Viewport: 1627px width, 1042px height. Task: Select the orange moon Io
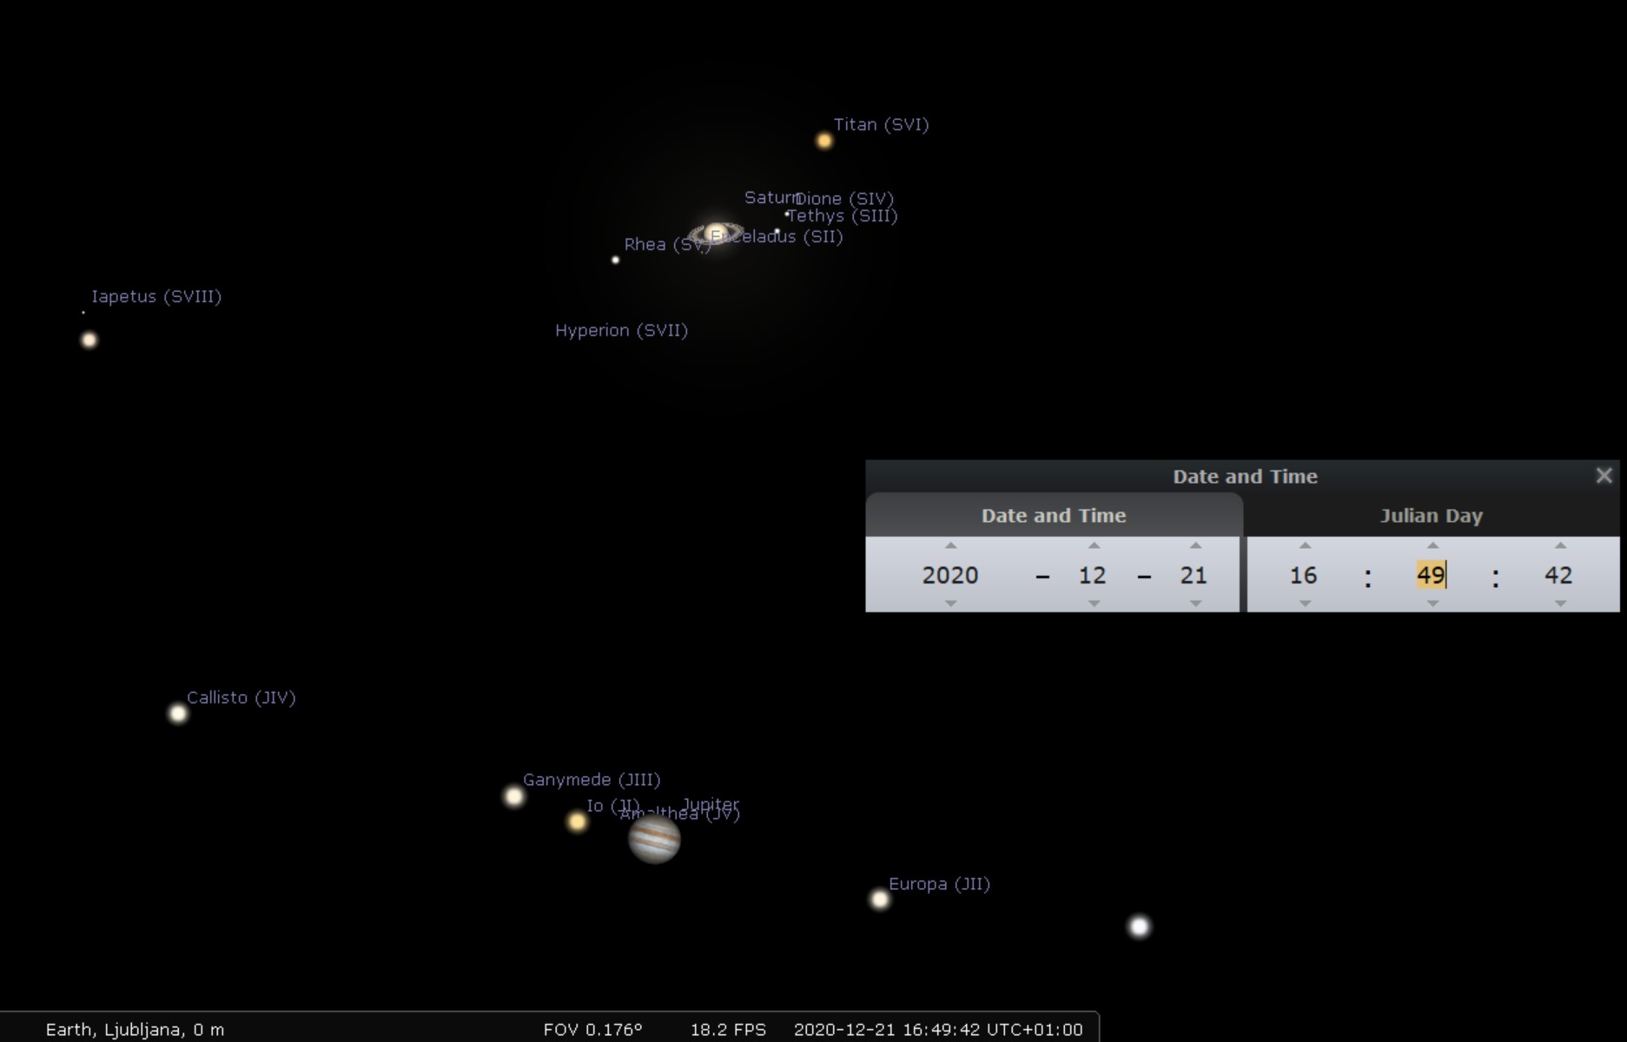[577, 821]
